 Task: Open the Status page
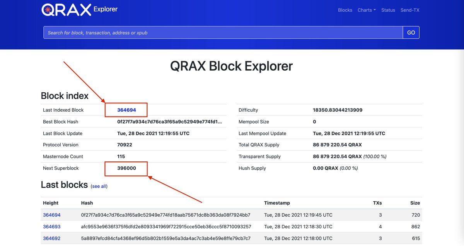point(388,10)
